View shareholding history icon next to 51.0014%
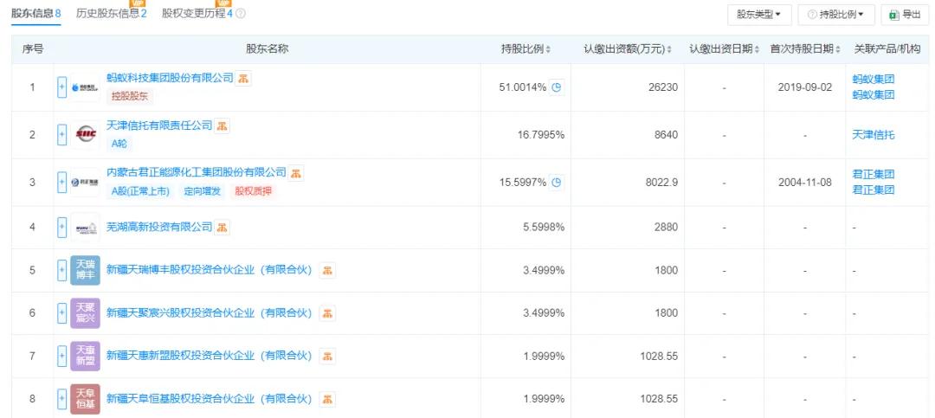This screenshot has height=418, width=935. 557,87
